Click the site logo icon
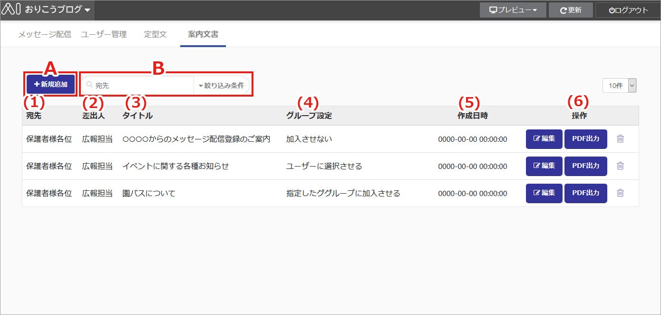 pyautogui.click(x=11, y=10)
